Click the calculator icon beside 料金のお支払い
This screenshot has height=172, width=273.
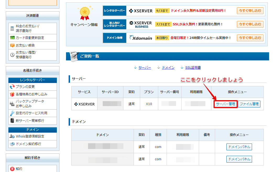click(x=12, y=28)
